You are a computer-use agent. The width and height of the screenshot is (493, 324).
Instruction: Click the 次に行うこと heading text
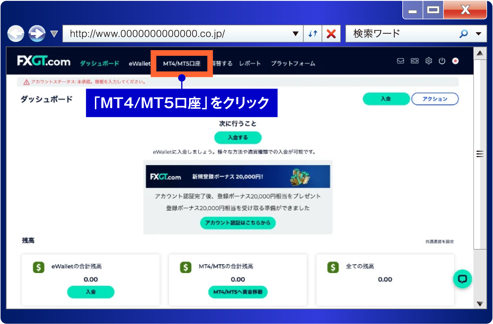coord(238,123)
